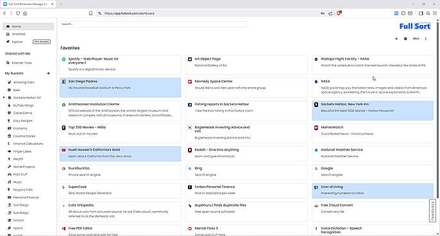Open the Kennedy Space Center bookmark
This screenshot has width=440, height=236.
pyautogui.click(x=246, y=88)
